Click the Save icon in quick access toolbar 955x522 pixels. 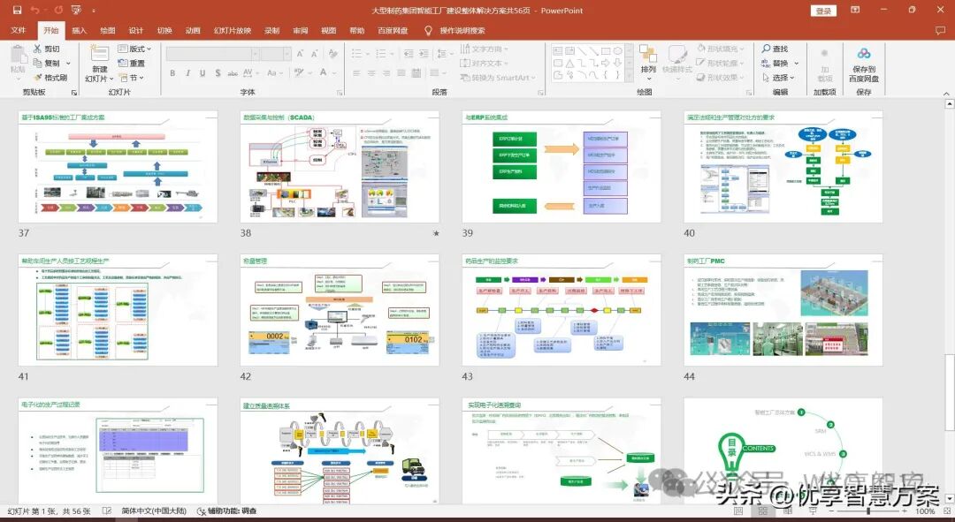click(17, 10)
